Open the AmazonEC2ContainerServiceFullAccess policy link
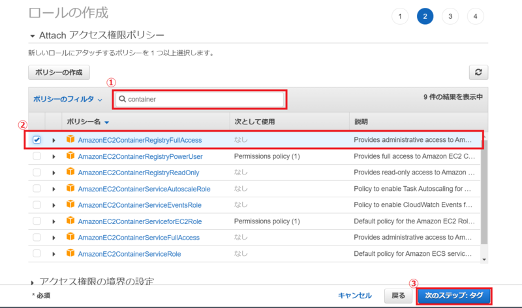The width and height of the screenshot is (522, 308). (x=138, y=238)
